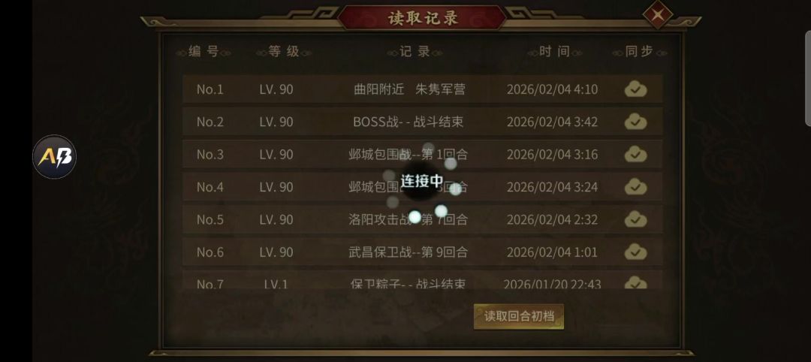Tap the cloud sync icon for save No.7
The width and height of the screenshot is (811, 362).
coord(635,282)
